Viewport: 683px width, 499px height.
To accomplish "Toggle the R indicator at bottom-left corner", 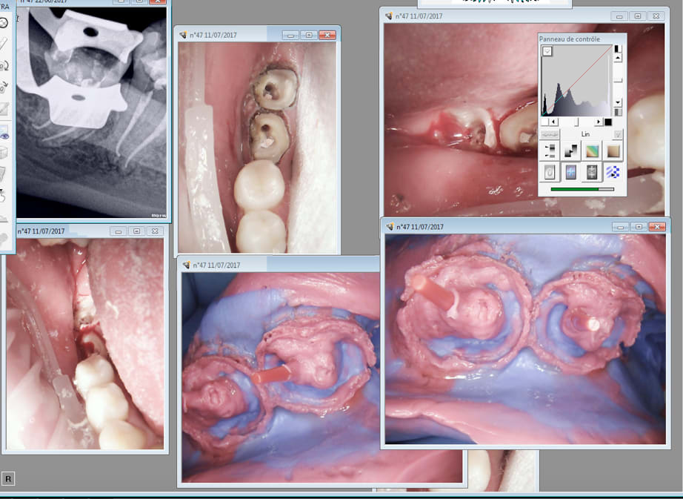I will [8, 479].
